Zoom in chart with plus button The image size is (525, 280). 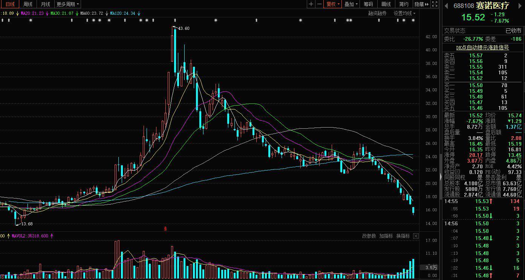[x=311, y=4]
